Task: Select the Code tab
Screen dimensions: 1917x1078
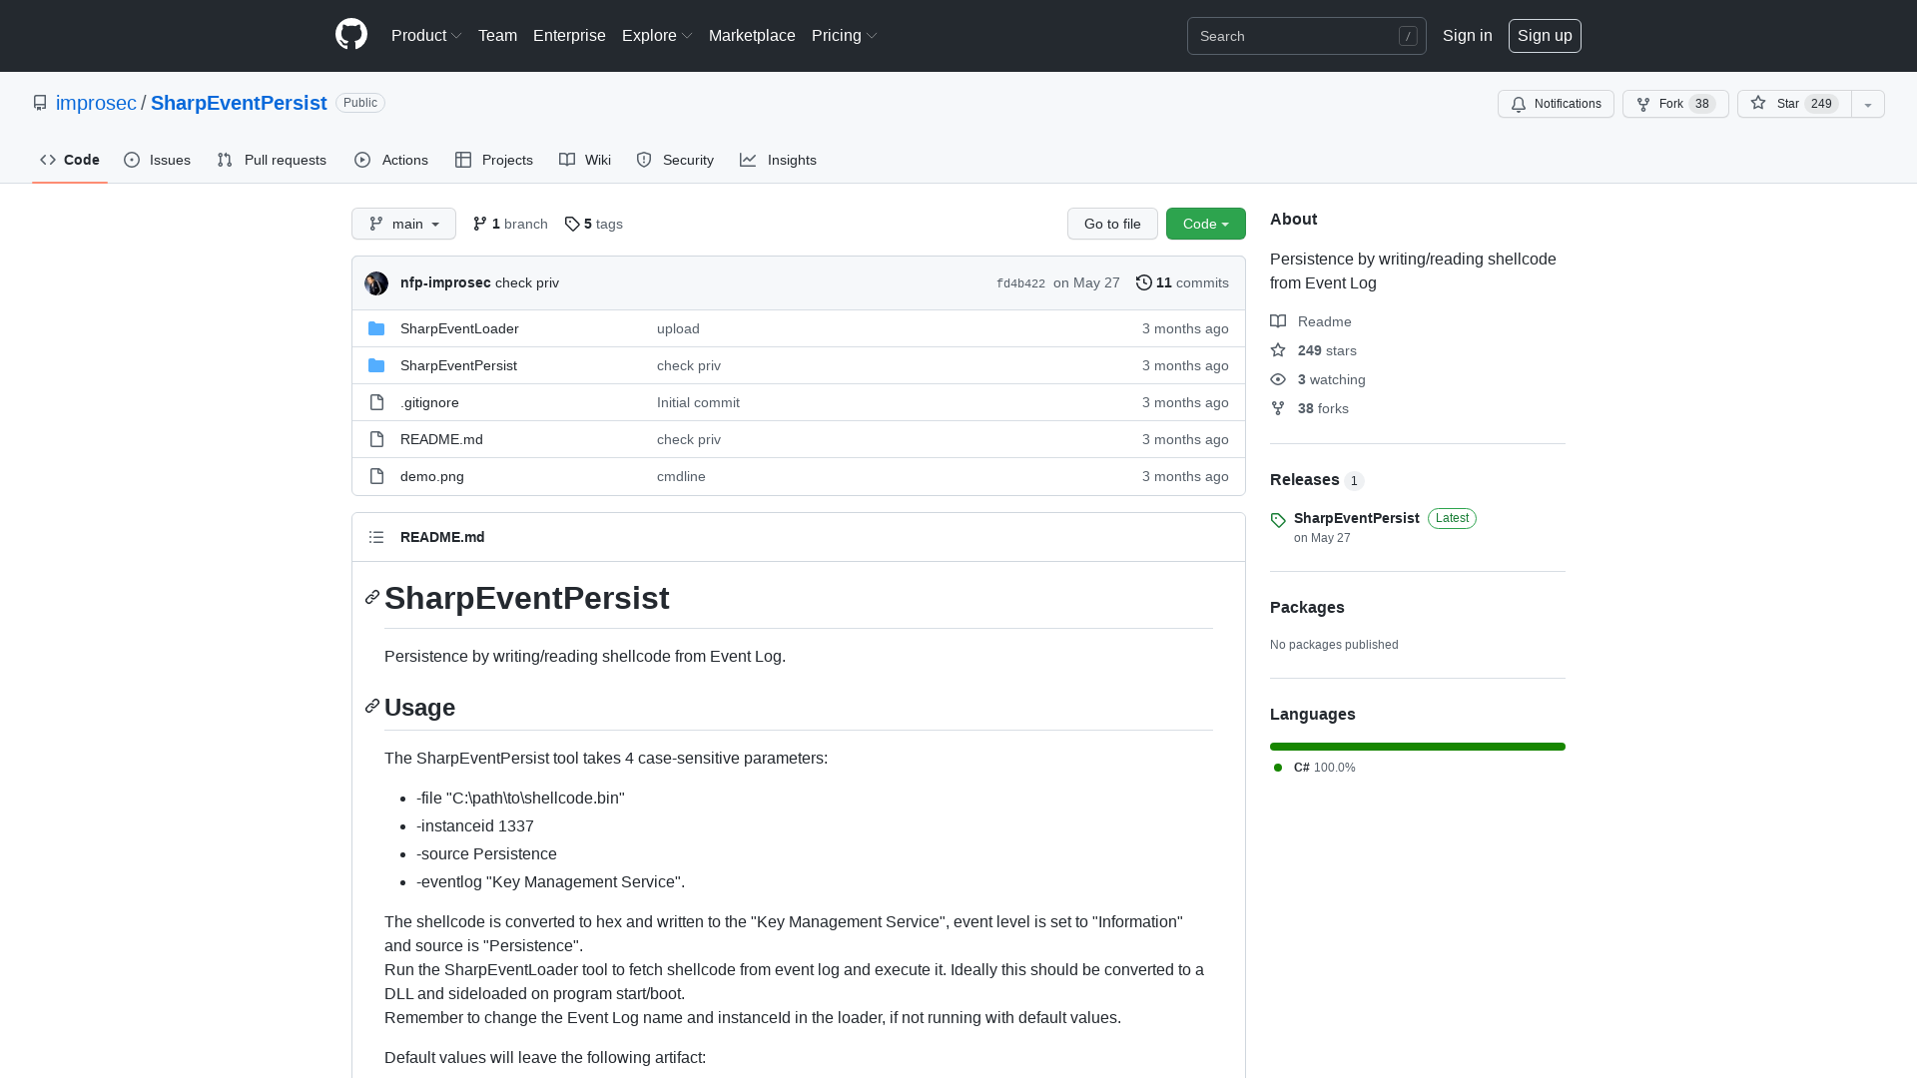Action: [70, 160]
